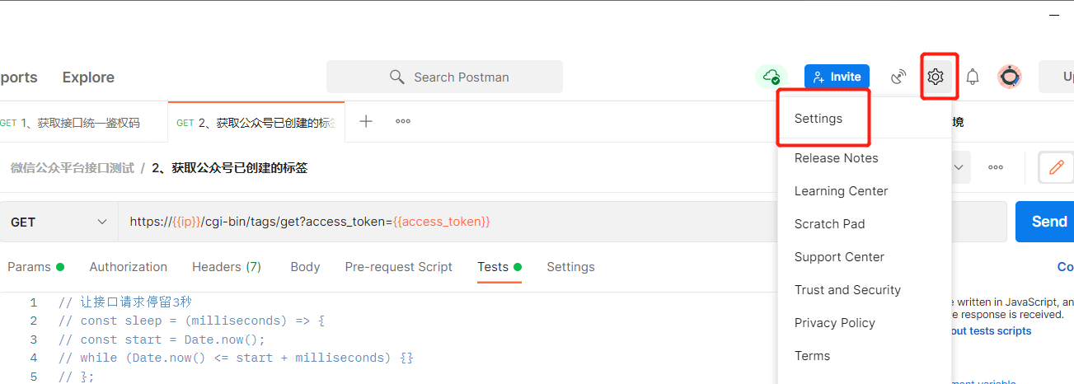Switch to the Pre-request Script tab
This screenshot has width=1074, height=384.
coord(398,267)
